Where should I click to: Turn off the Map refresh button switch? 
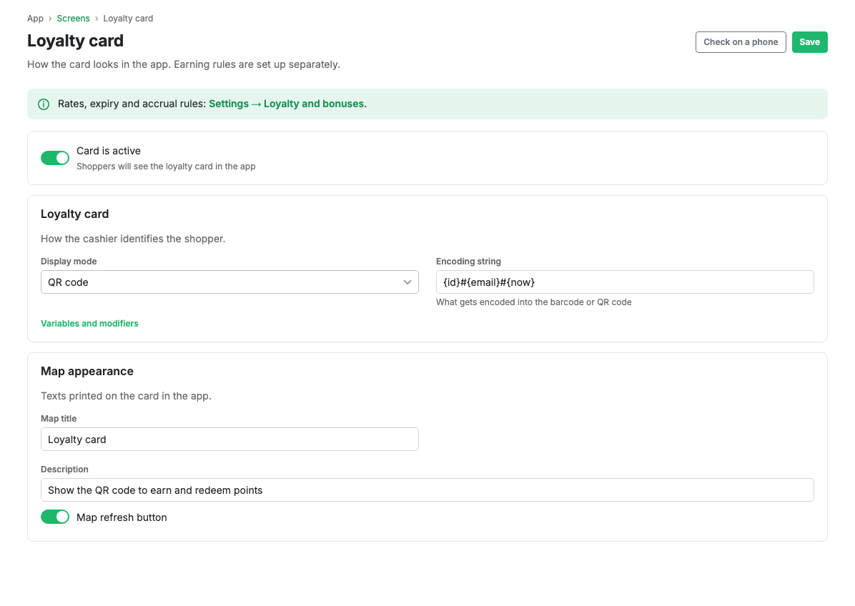(x=55, y=517)
